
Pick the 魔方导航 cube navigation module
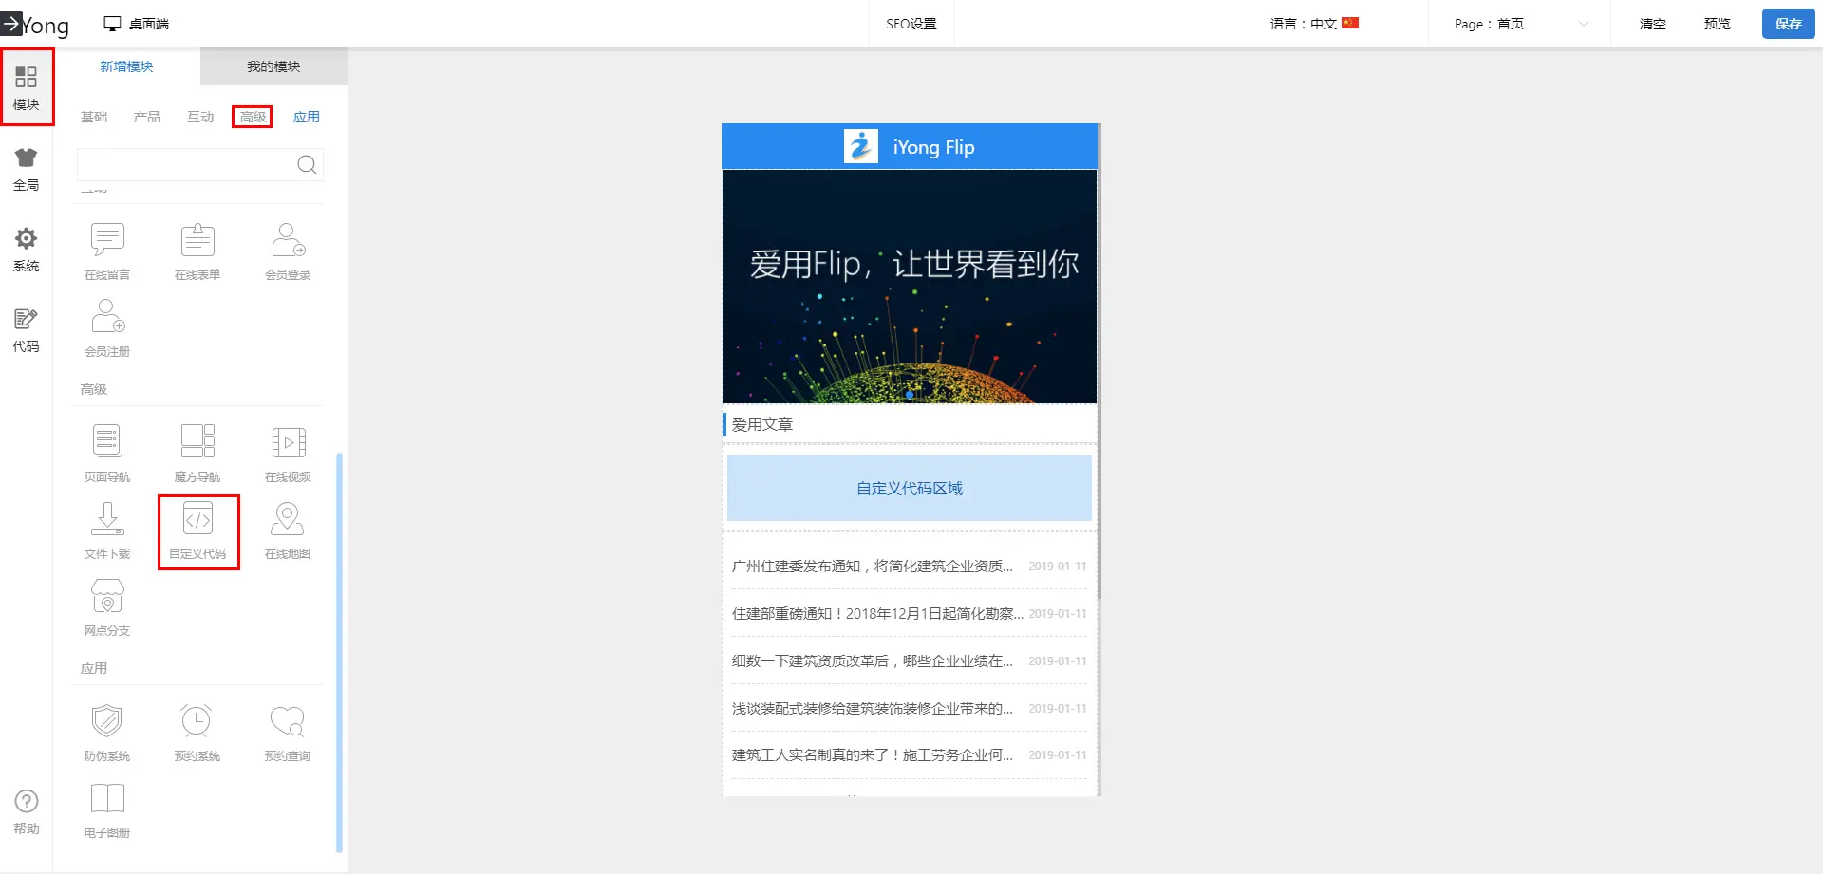(197, 453)
